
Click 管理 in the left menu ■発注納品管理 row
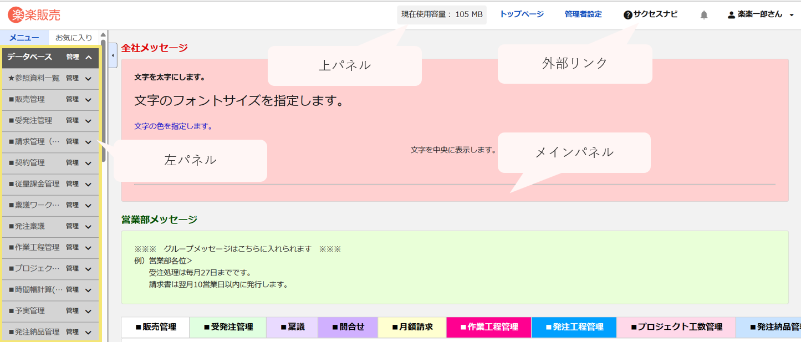[73, 332]
